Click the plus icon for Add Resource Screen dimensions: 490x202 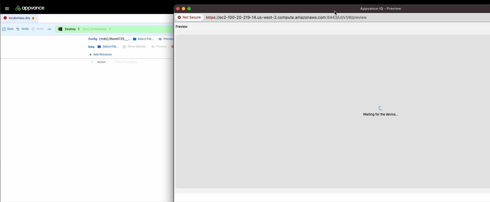(90, 55)
